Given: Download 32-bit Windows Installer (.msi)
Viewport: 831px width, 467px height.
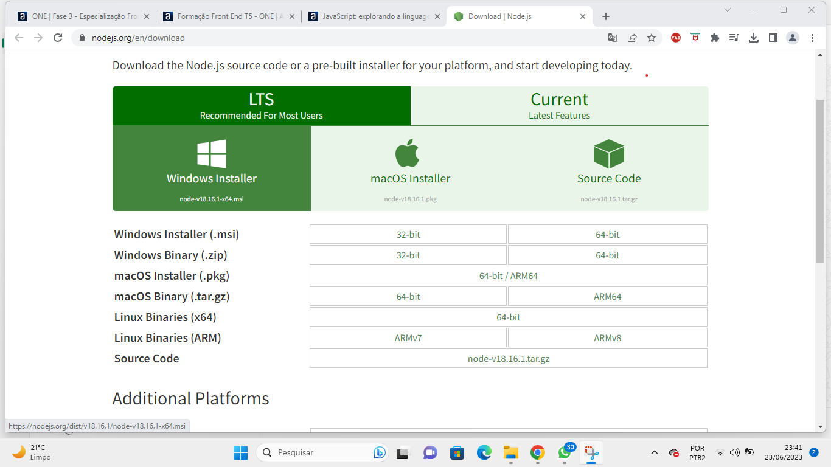Looking at the screenshot, I should tap(408, 234).
